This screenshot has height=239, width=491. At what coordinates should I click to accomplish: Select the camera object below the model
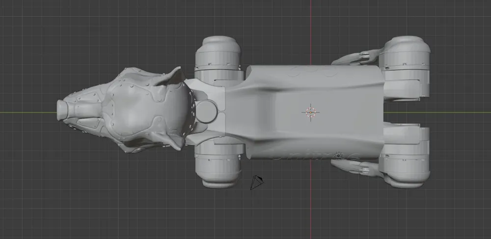257,182
